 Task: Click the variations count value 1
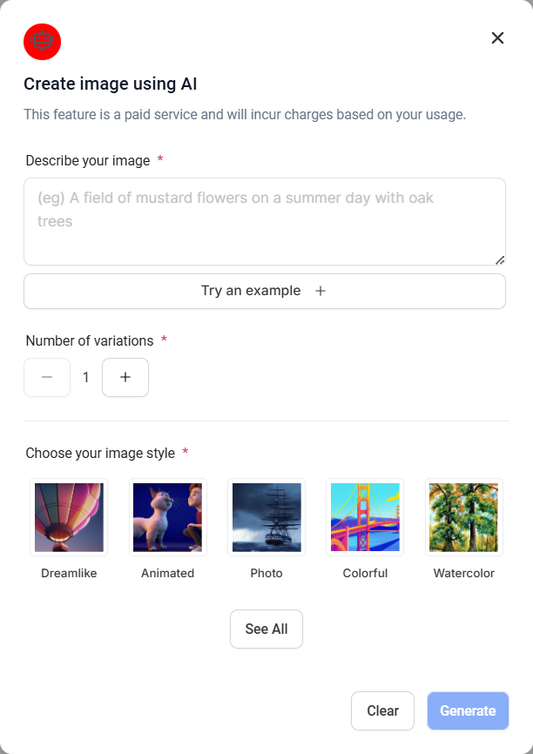(x=86, y=377)
